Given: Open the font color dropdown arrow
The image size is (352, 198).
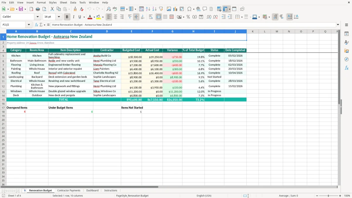Looking at the screenshot, I should (x=94, y=17).
